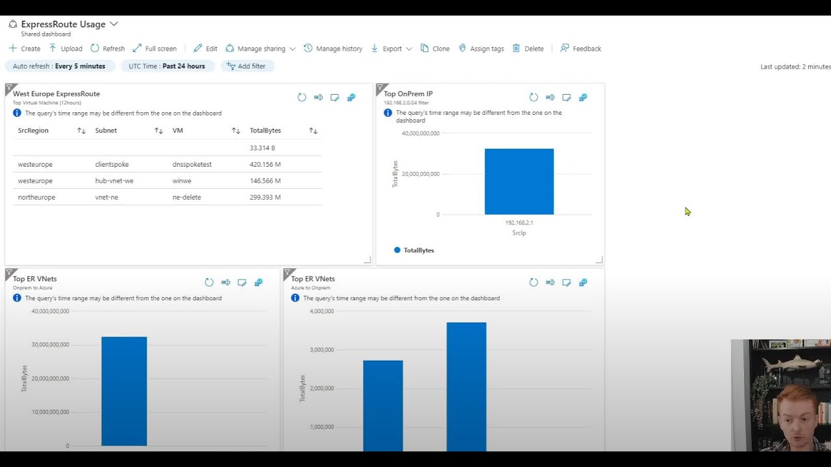Sort the table by SrcRegion arrows

[x=81, y=130]
